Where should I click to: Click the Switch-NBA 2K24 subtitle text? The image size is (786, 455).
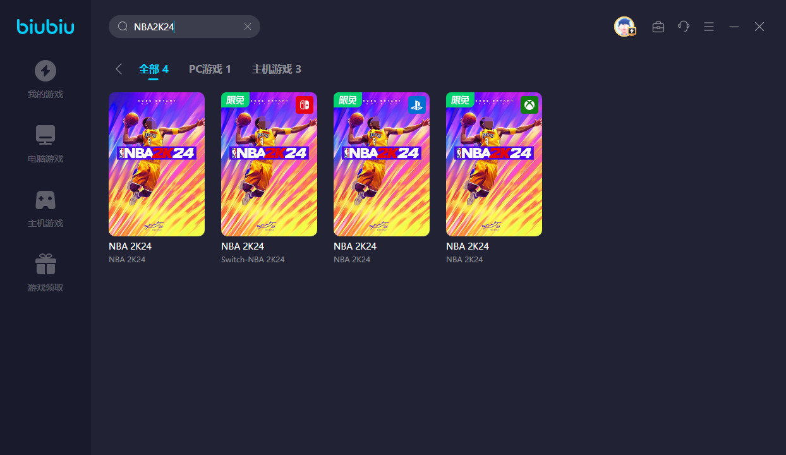(253, 260)
